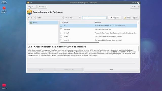This screenshot has width=162, height=91.
Task: Click the description panel vertical scrollbar
Action: point(138,49)
